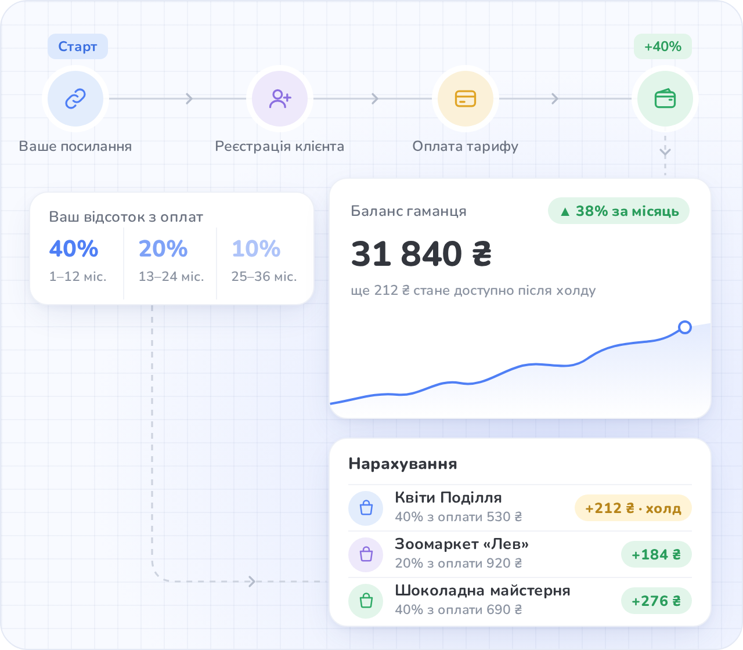The height and width of the screenshot is (650, 743).
Task: Select the 13–24 міс. period label
Action: coord(171,277)
